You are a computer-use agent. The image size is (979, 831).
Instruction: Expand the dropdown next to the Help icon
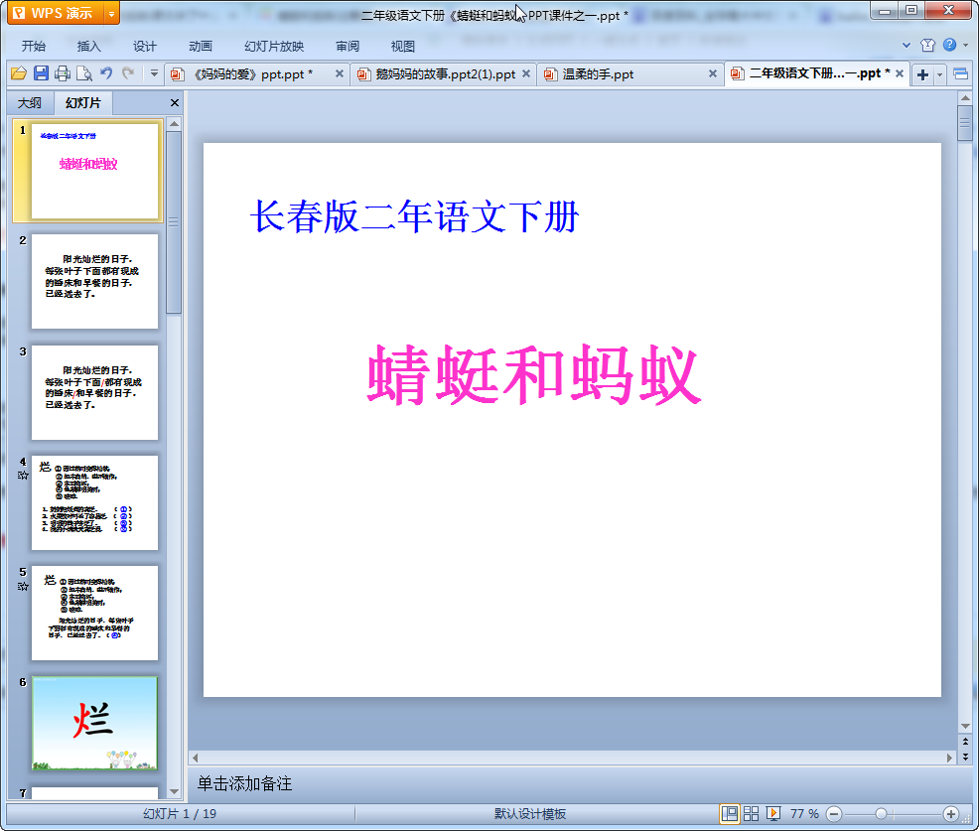point(966,45)
